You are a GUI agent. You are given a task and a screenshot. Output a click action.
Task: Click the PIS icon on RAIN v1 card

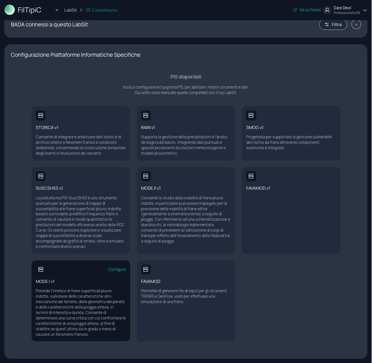(x=146, y=115)
